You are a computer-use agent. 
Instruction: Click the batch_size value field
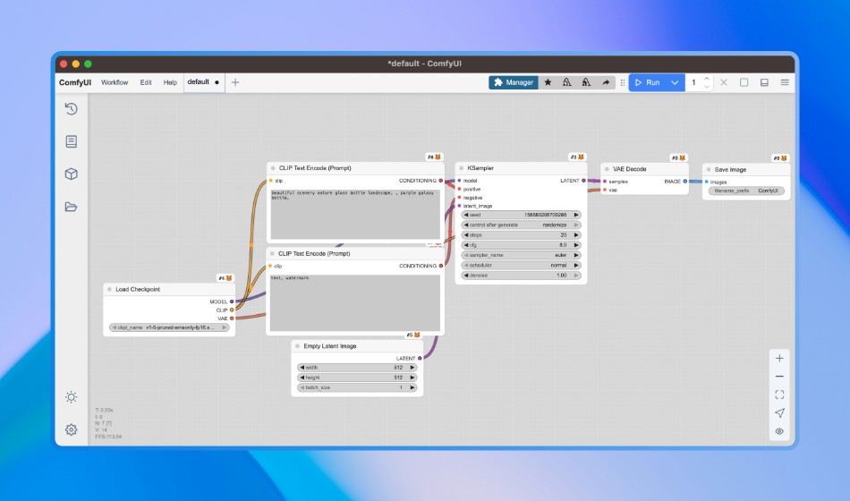[x=357, y=387]
